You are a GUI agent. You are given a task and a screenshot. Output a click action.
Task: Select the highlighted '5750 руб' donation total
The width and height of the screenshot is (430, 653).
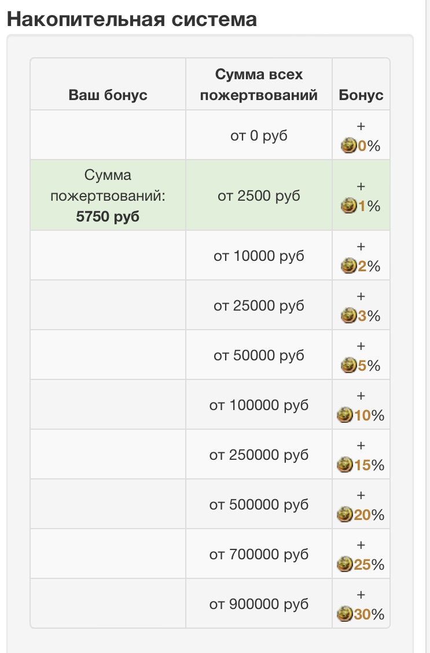(x=108, y=216)
